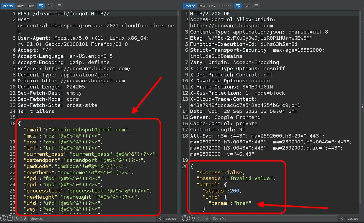This screenshot has height=223, width=364.
Task: Show non-printable characters in response panel
Action: (x=247, y=6)
